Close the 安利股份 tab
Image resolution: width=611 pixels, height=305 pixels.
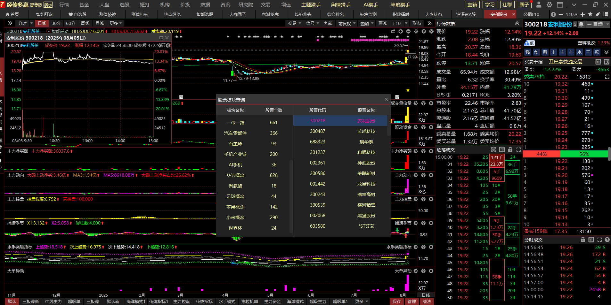click(x=514, y=14)
